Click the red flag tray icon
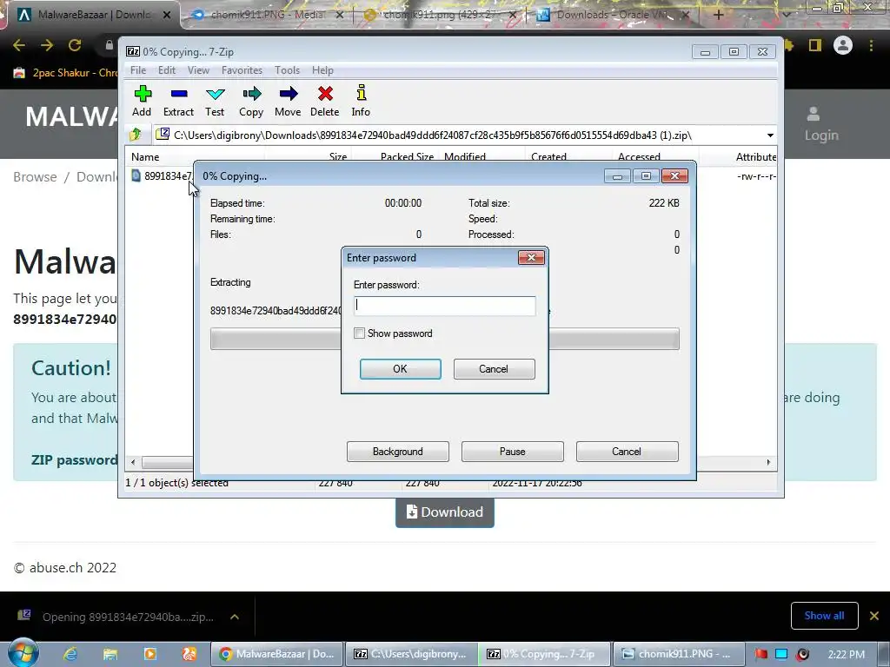 [761, 654]
